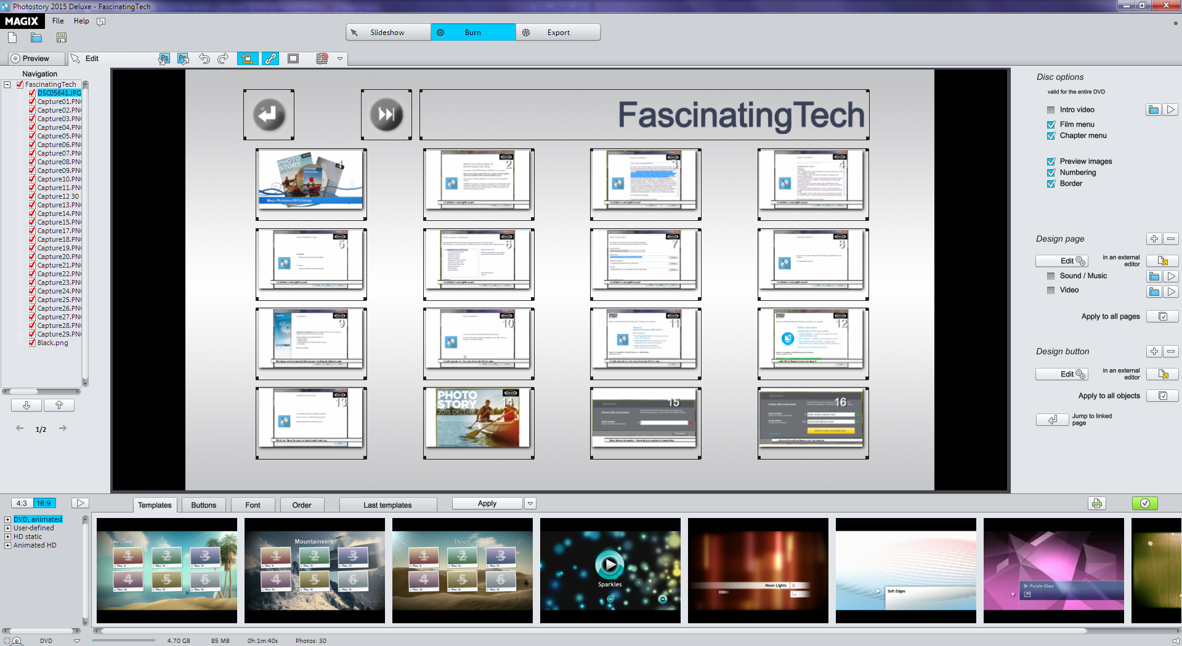Move navigation item down with arrow
The height and width of the screenshot is (646, 1182).
[x=26, y=405]
